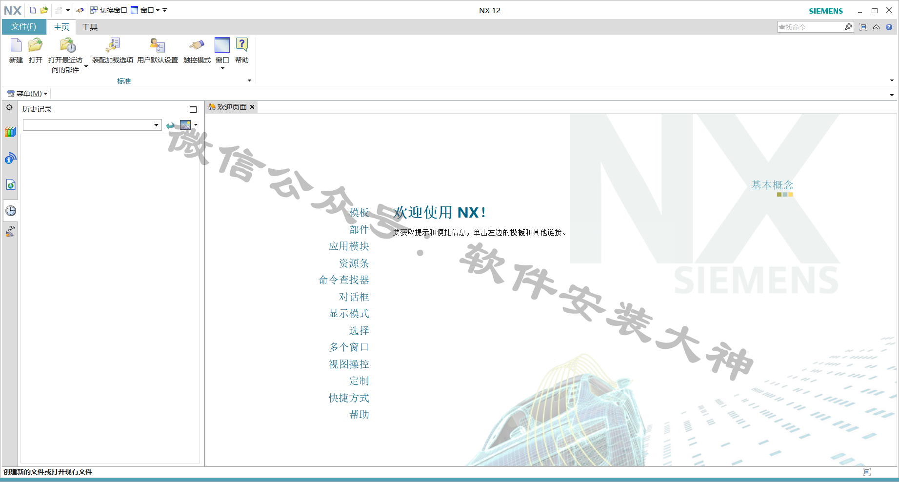This screenshot has height=482, width=899.
Task: Open resource bar options gear icon
Action: pyautogui.click(x=9, y=107)
